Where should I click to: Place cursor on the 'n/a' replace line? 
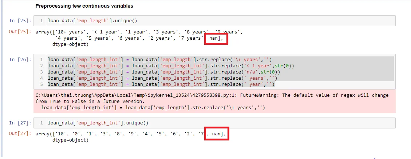pyautogui.click(x=163, y=72)
